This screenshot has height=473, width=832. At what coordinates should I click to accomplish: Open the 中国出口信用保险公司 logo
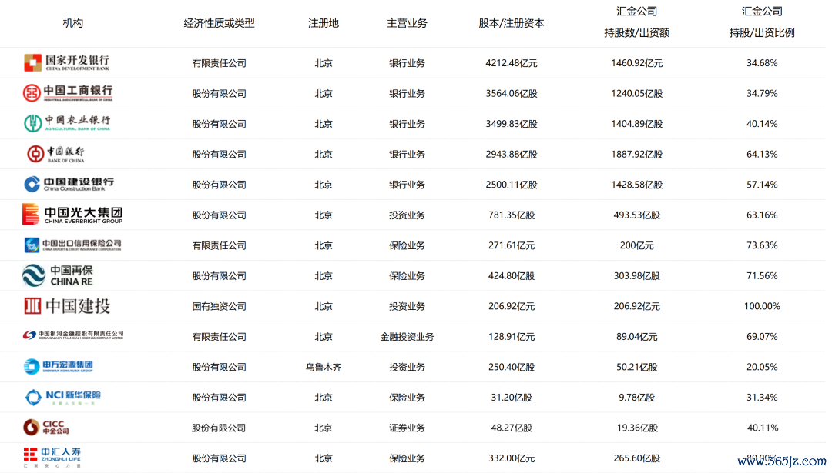[72, 245]
